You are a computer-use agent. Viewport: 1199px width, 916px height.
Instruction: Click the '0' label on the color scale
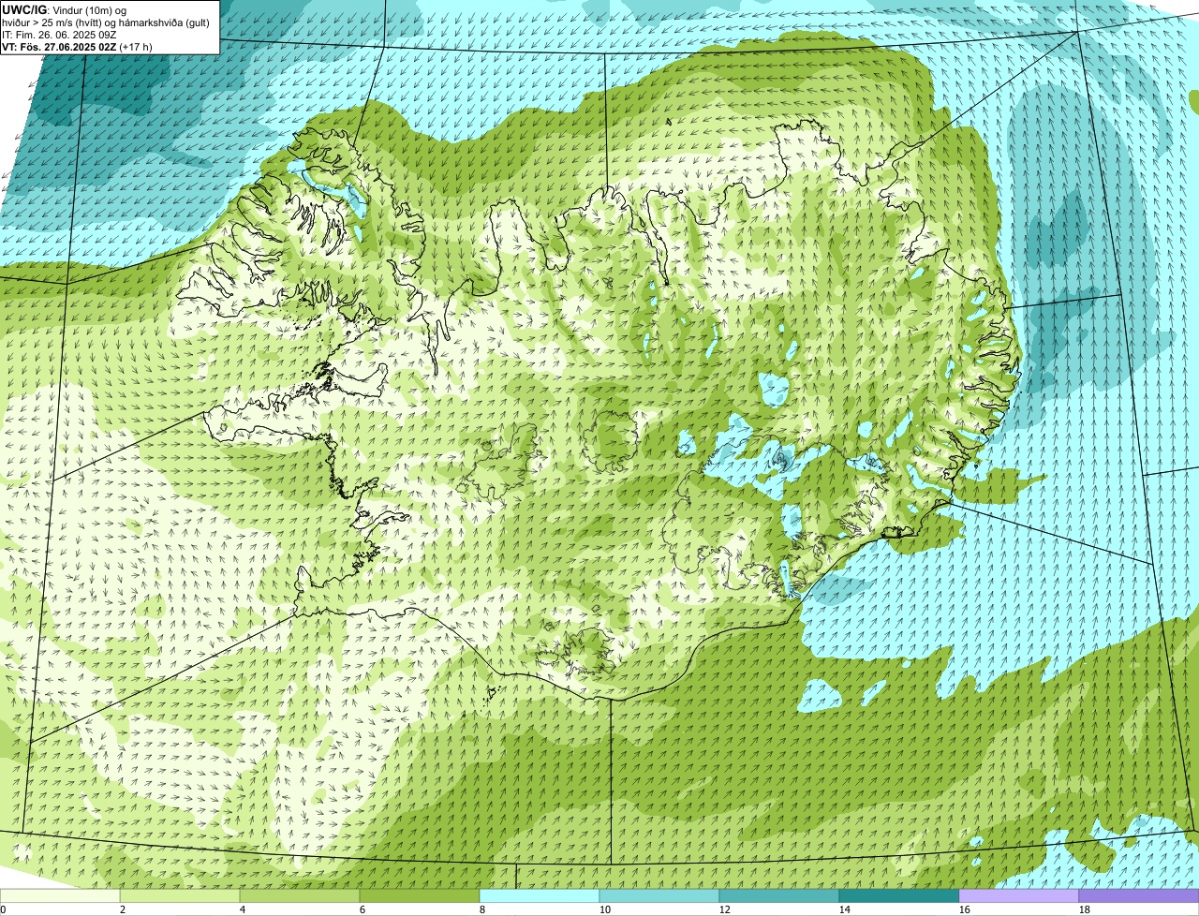click(x=4, y=909)
